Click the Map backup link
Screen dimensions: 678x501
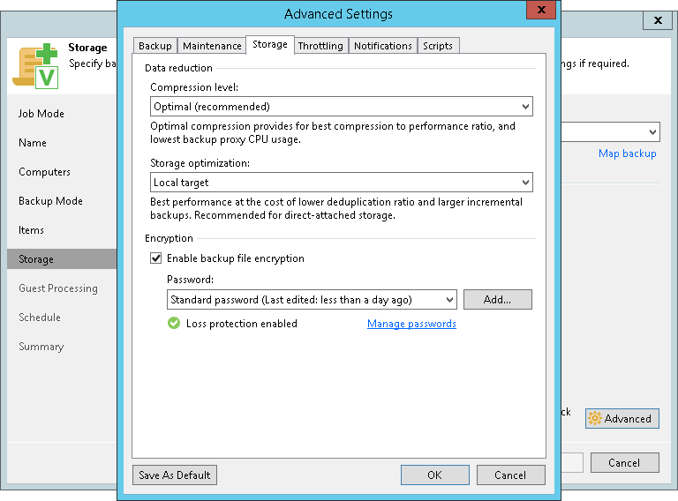tap(627, 153)
